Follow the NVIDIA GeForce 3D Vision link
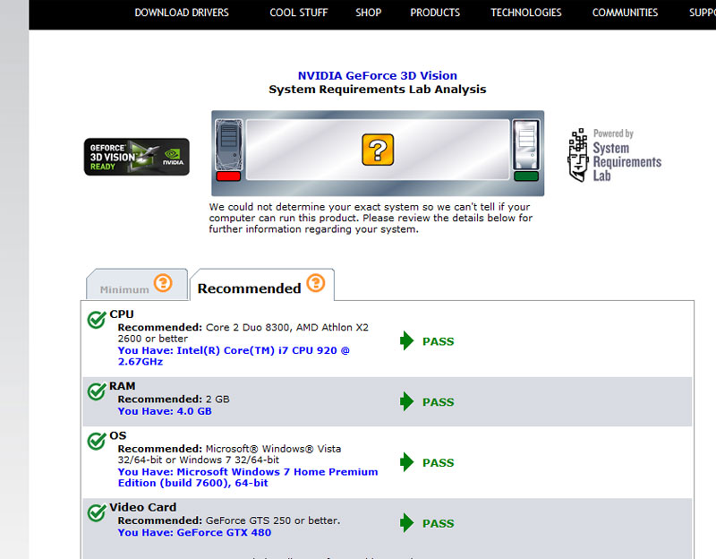This screenshot has height=559, width=716. [x=377, y=75]
